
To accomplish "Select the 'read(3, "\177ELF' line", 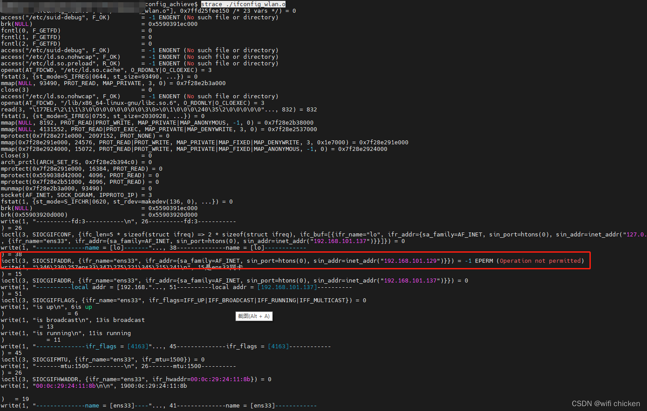I will (x=159, y=110).
